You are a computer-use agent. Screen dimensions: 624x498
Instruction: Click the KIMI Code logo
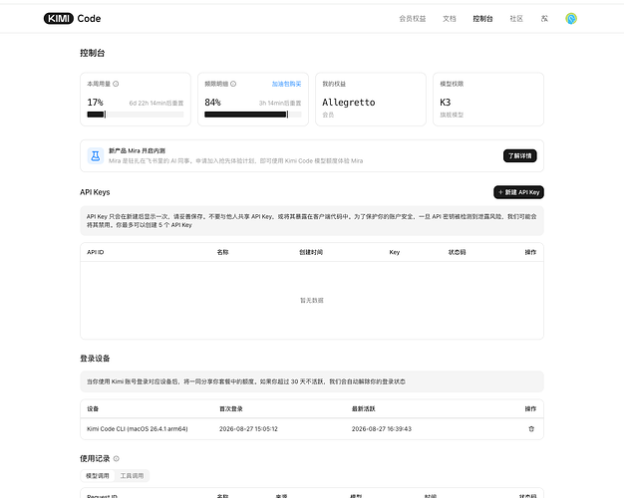pyautogui.click(x=72, y=18)
